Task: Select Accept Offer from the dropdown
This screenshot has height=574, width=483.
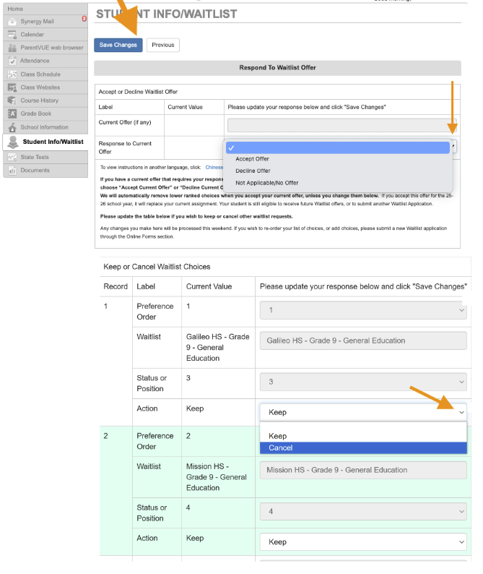Action: (x=252, y=159)
